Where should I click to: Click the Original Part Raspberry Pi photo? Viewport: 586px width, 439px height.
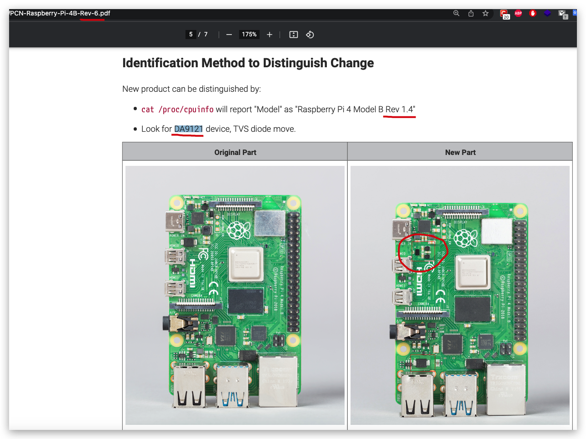(235, 295)
